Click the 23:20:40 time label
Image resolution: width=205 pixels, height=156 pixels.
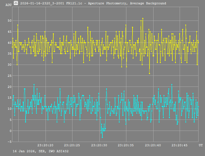153,145
